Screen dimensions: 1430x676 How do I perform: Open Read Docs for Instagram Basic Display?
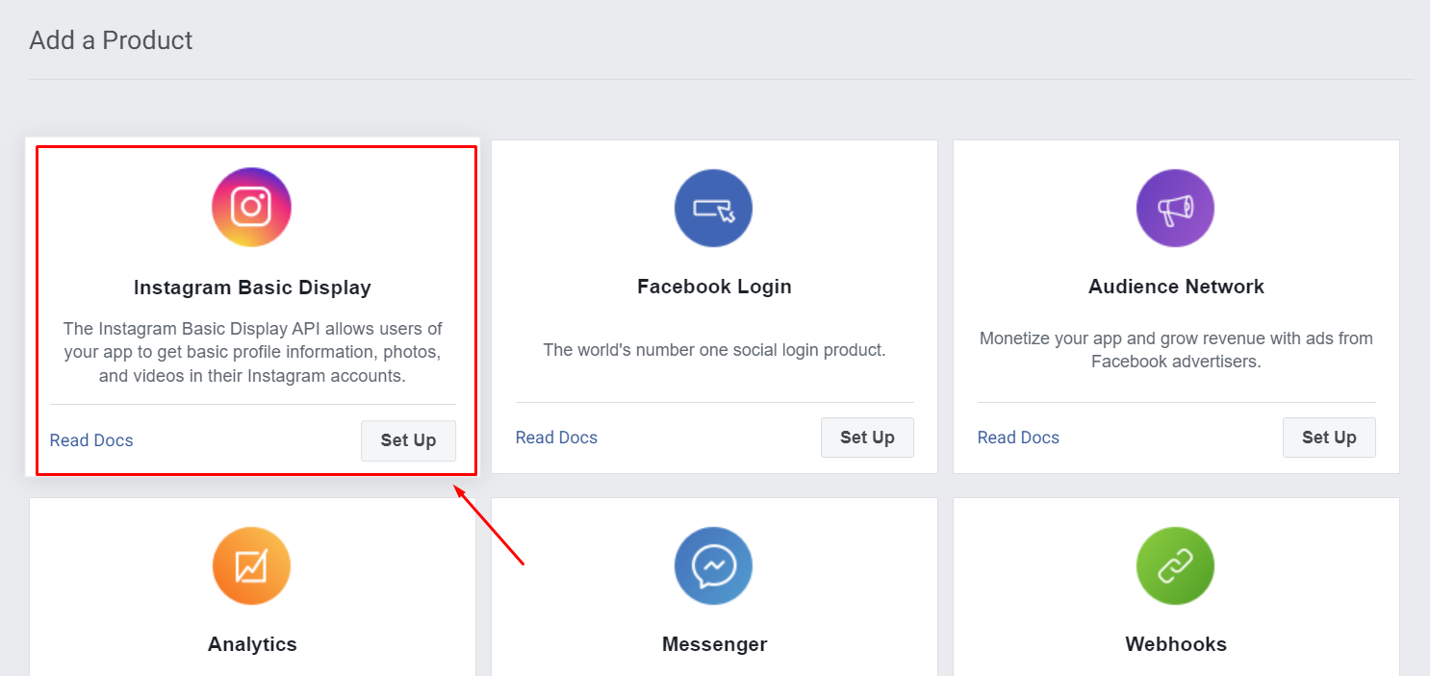click(x=91, y=440)
